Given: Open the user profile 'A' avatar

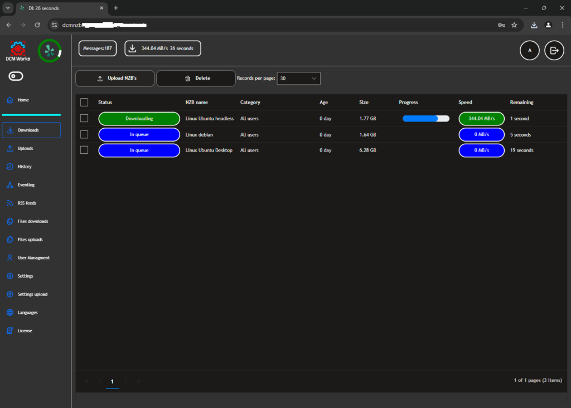Looking at the screenshot, I should tap(530, 51).
